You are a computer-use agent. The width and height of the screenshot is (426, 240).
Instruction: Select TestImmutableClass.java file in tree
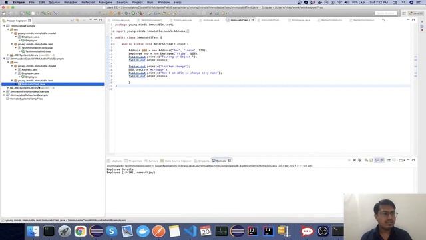coord(37,47)
